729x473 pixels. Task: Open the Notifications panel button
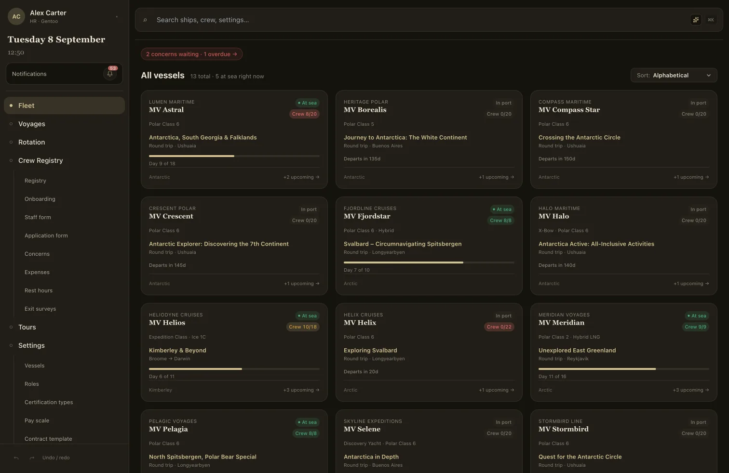pyautogui.click(x=64, y=74)
